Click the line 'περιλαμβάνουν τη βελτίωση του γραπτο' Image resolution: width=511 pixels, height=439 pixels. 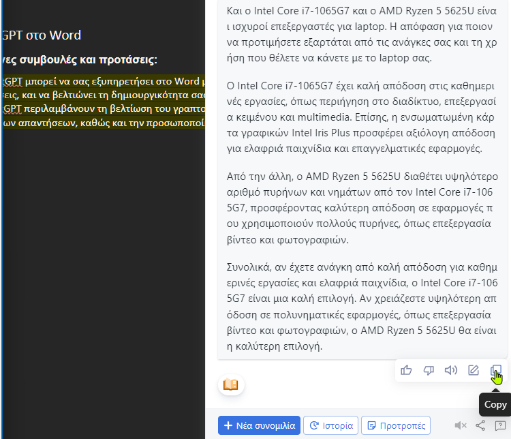click(x=114, y=108)
